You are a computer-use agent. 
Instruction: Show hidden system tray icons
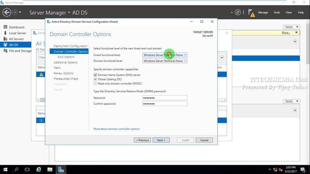coord(270,170)
